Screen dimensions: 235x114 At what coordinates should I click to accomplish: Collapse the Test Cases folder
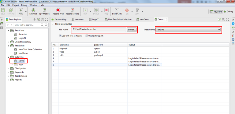click(x=8, y=31)
